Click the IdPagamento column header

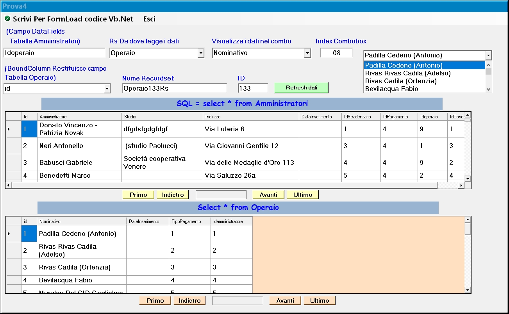[x=399, y=116]
